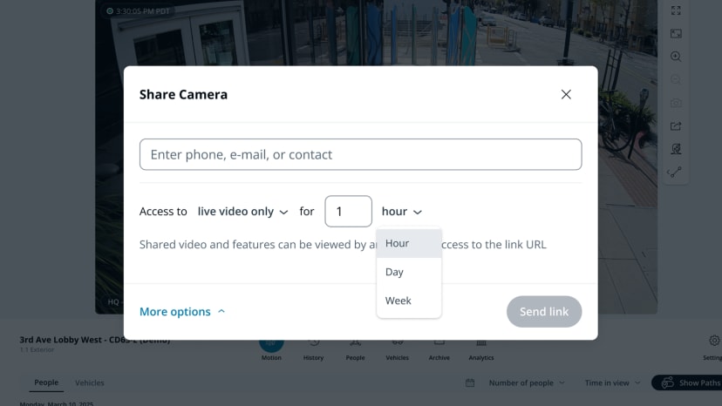This screenshot has height=406, width=722.
Task: Click the fullscreen icon in side toolbar
Action: point(676,10)
